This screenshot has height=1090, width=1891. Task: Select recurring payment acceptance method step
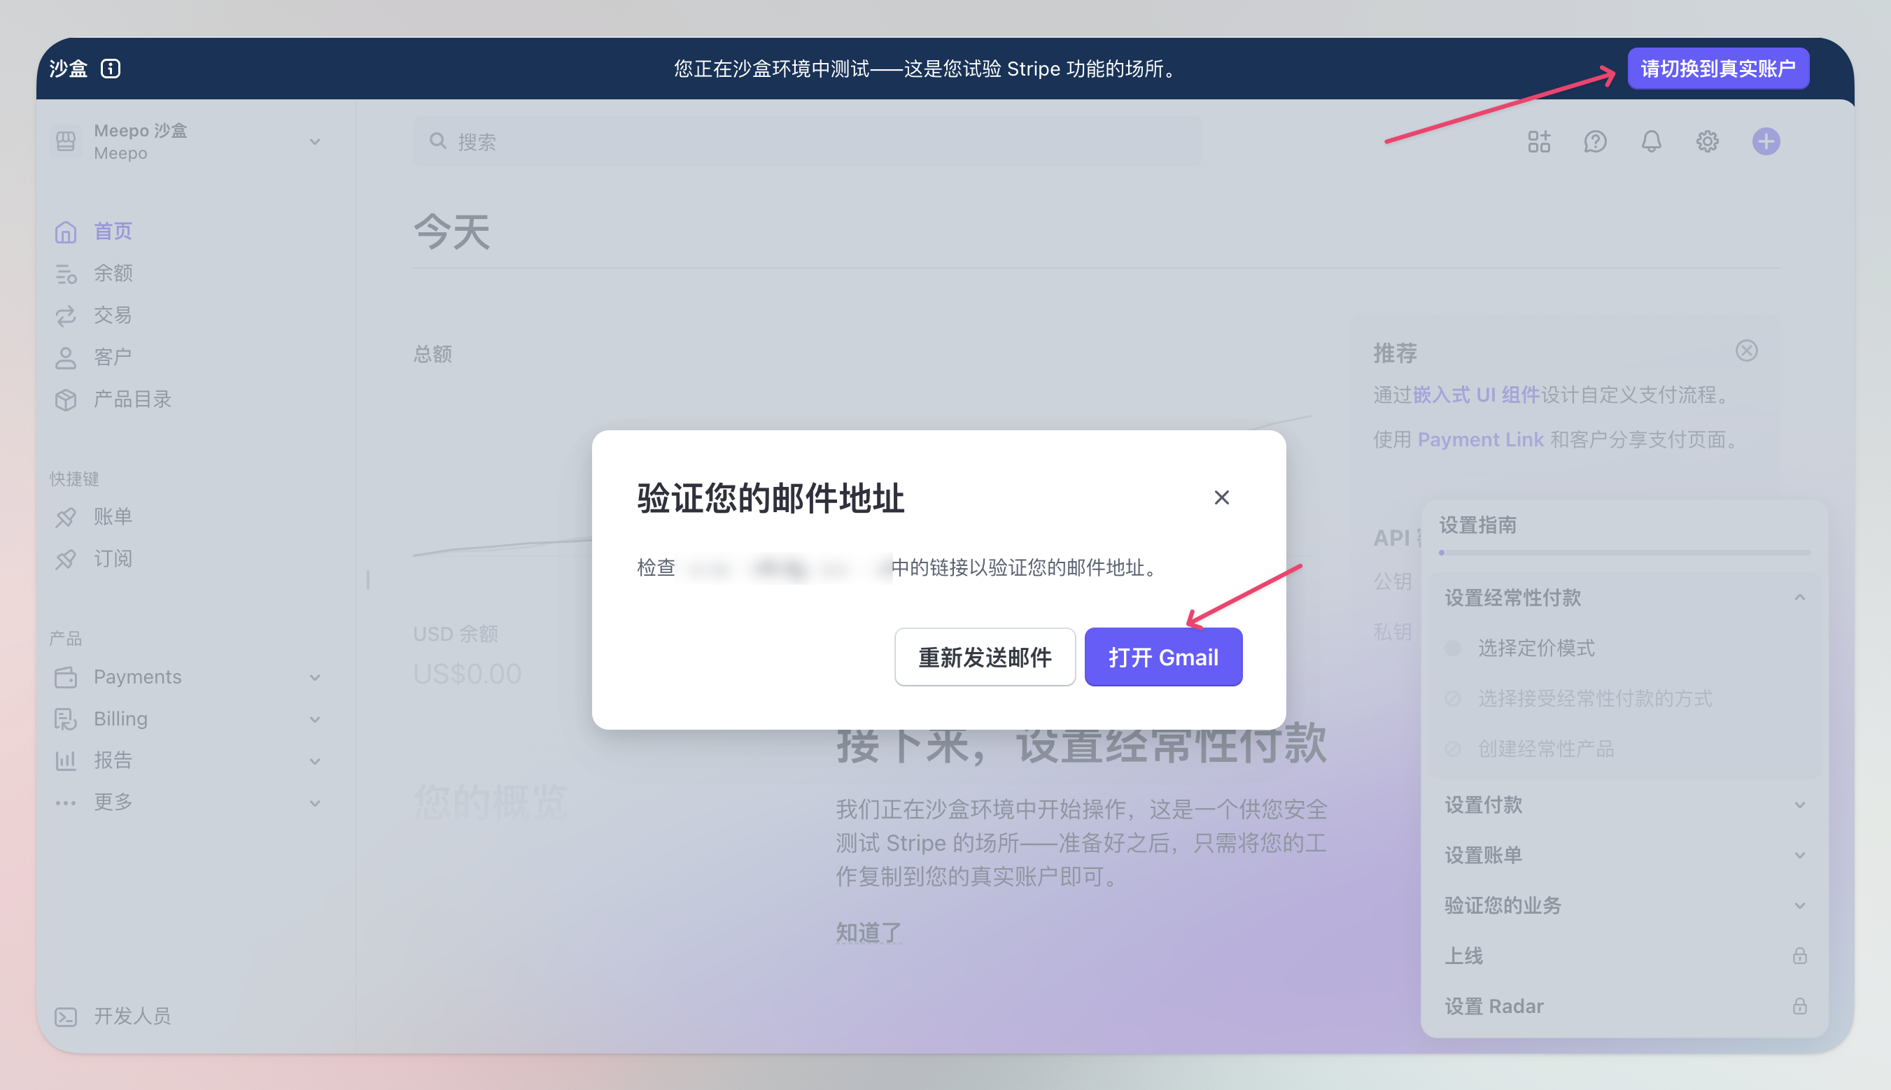1594,698
